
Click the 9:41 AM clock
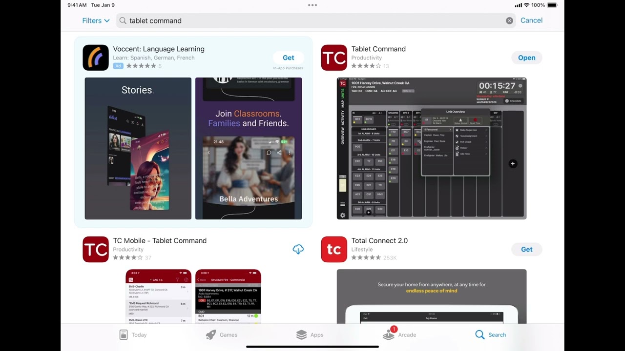click(77, 5)
